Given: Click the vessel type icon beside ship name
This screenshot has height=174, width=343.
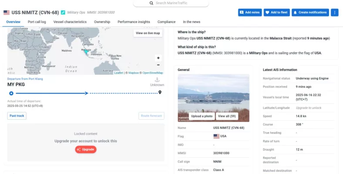Looking at the screenshot, I should pyautogui.click(x=63, y=13).
